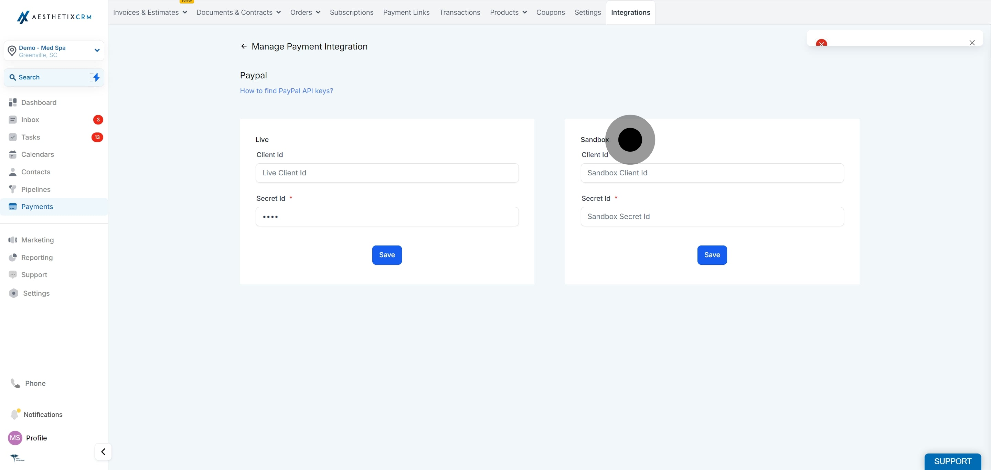
Task: Click the red error icon in the notification
Action: (822, 43)
